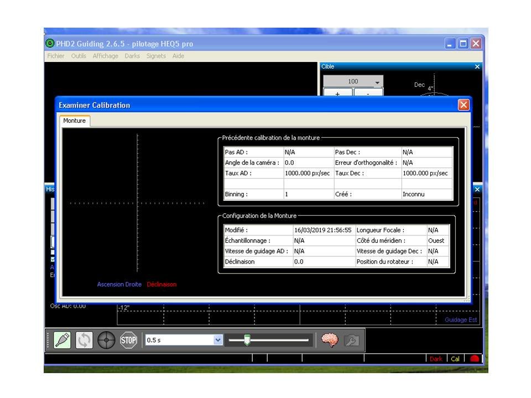Click the calibration axes graph area
Image resolution: width=531 pixels, height=398 pixels.
[137, 203]
